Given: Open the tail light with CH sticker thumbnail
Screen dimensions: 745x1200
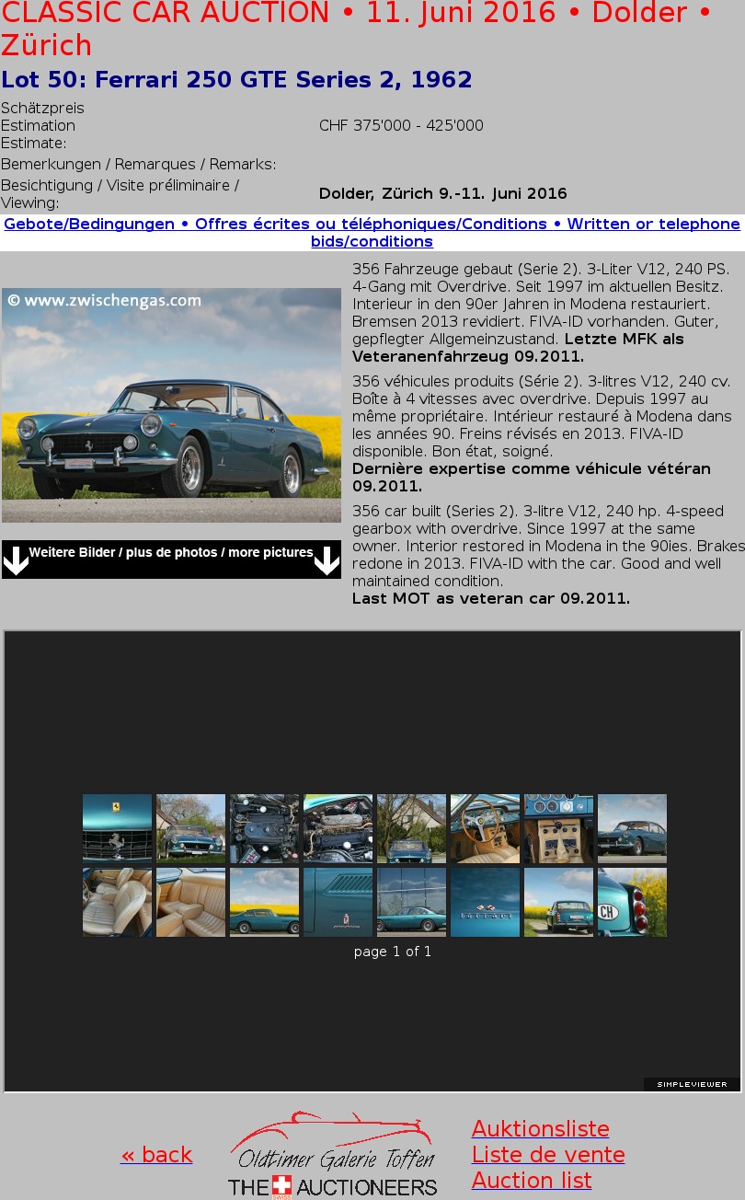Looking at the screenshot, I should [x=632, y=902].
